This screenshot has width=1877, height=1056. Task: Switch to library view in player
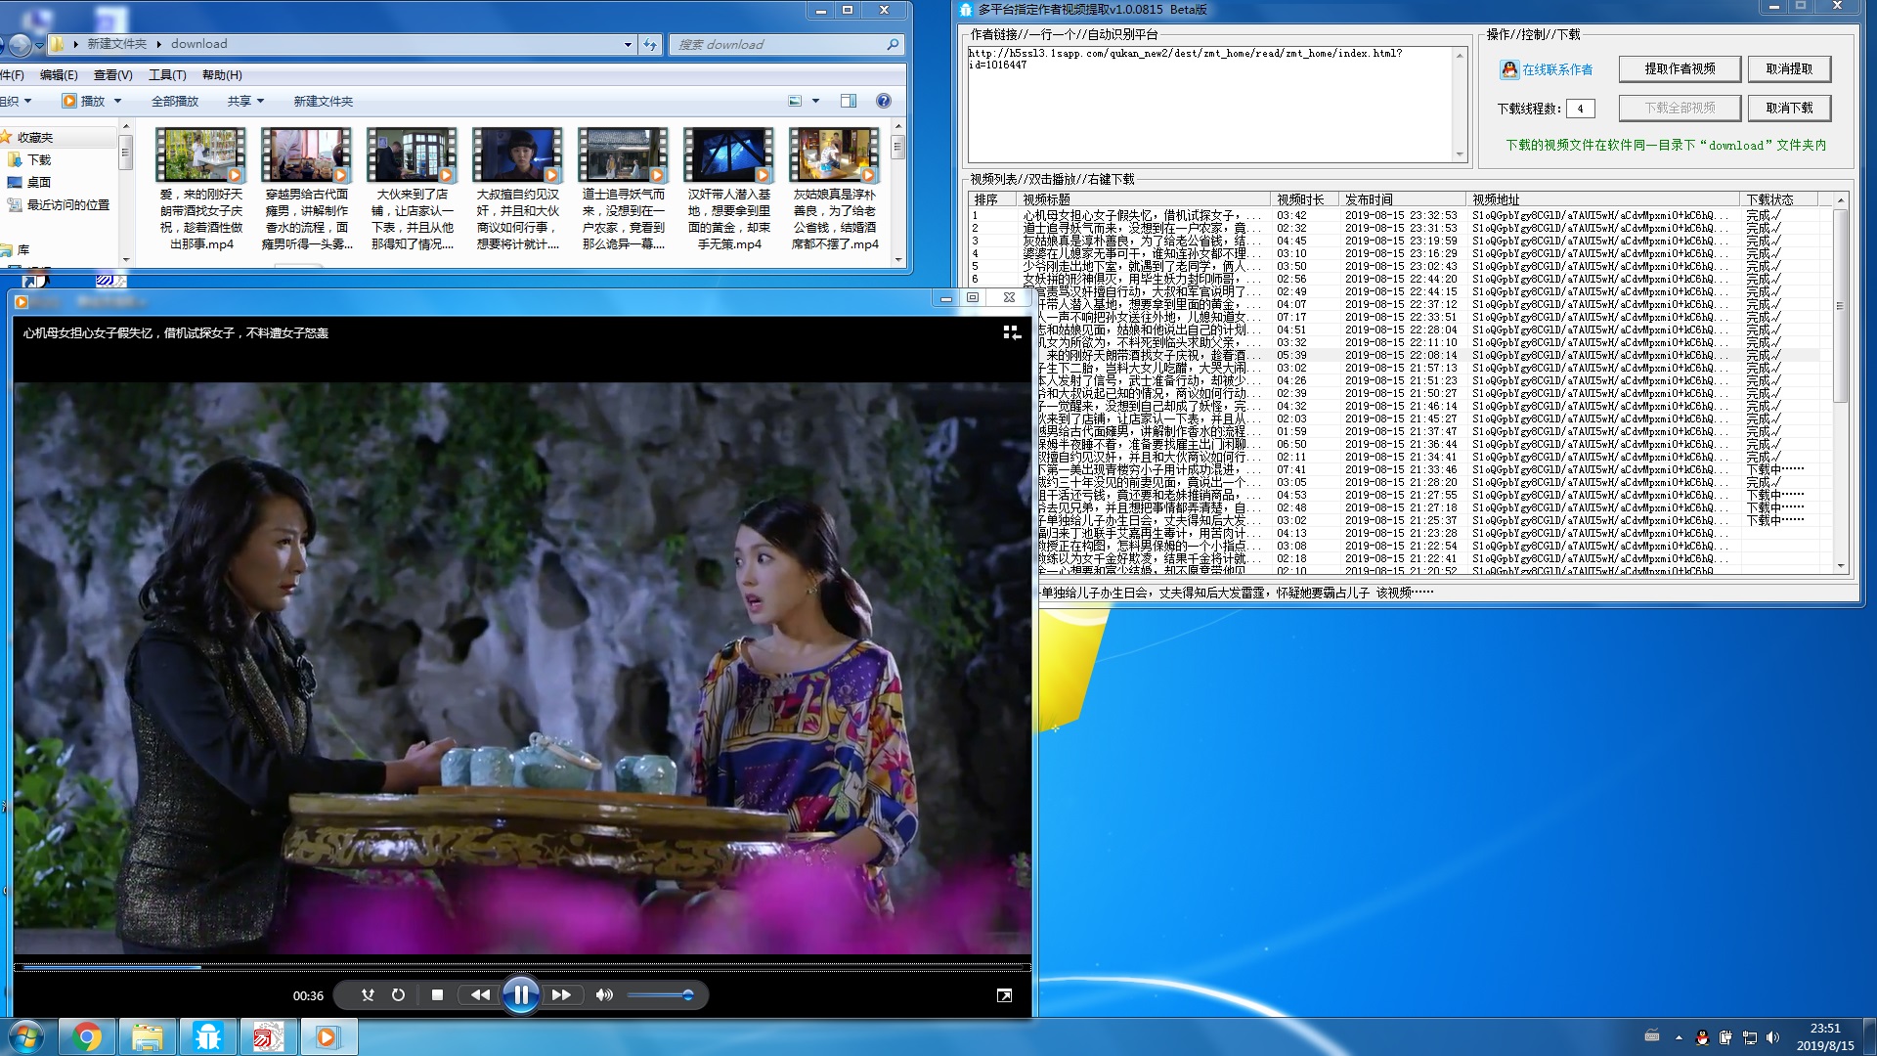pos(1012,332)
